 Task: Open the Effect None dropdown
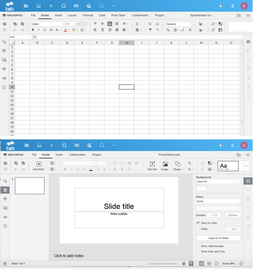click(218, 201)
